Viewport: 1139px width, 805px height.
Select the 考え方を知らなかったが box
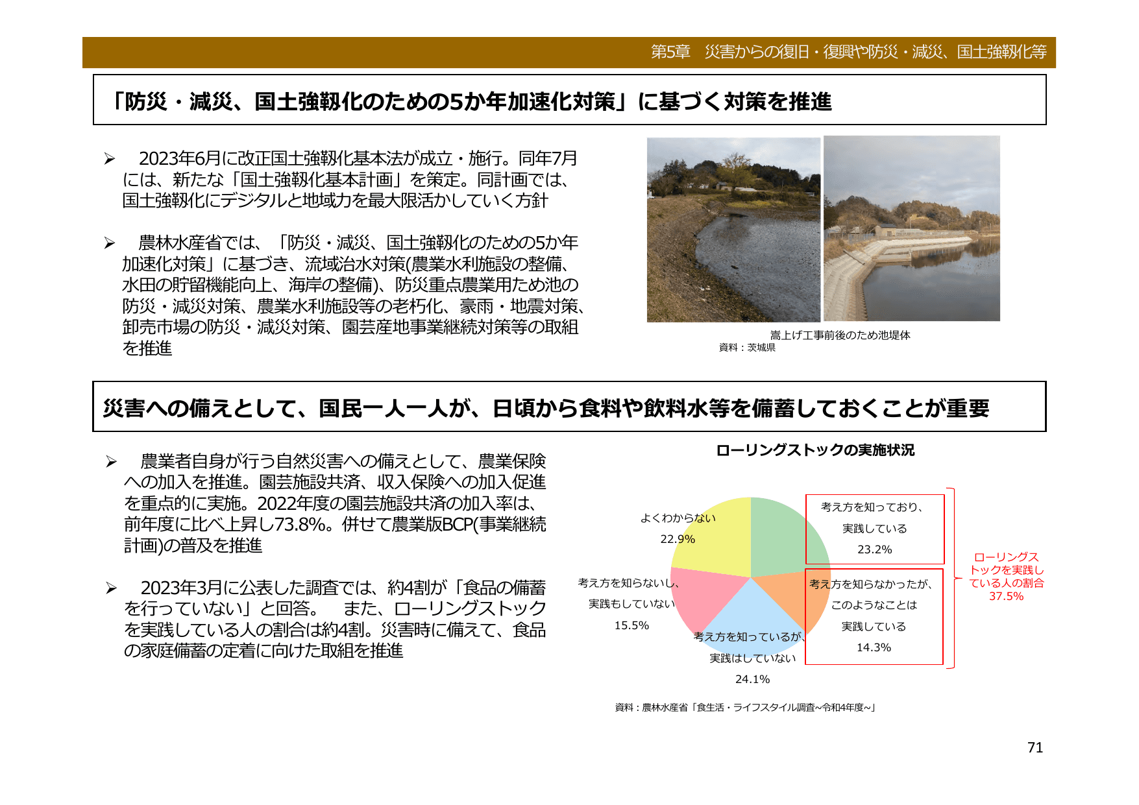coord(874,616)
